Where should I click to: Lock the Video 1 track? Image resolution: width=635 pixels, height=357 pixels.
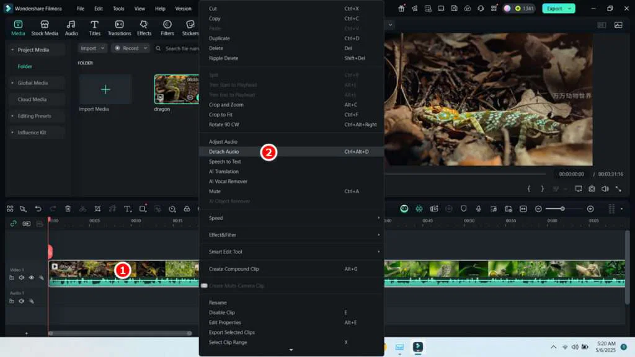[12, 277]
